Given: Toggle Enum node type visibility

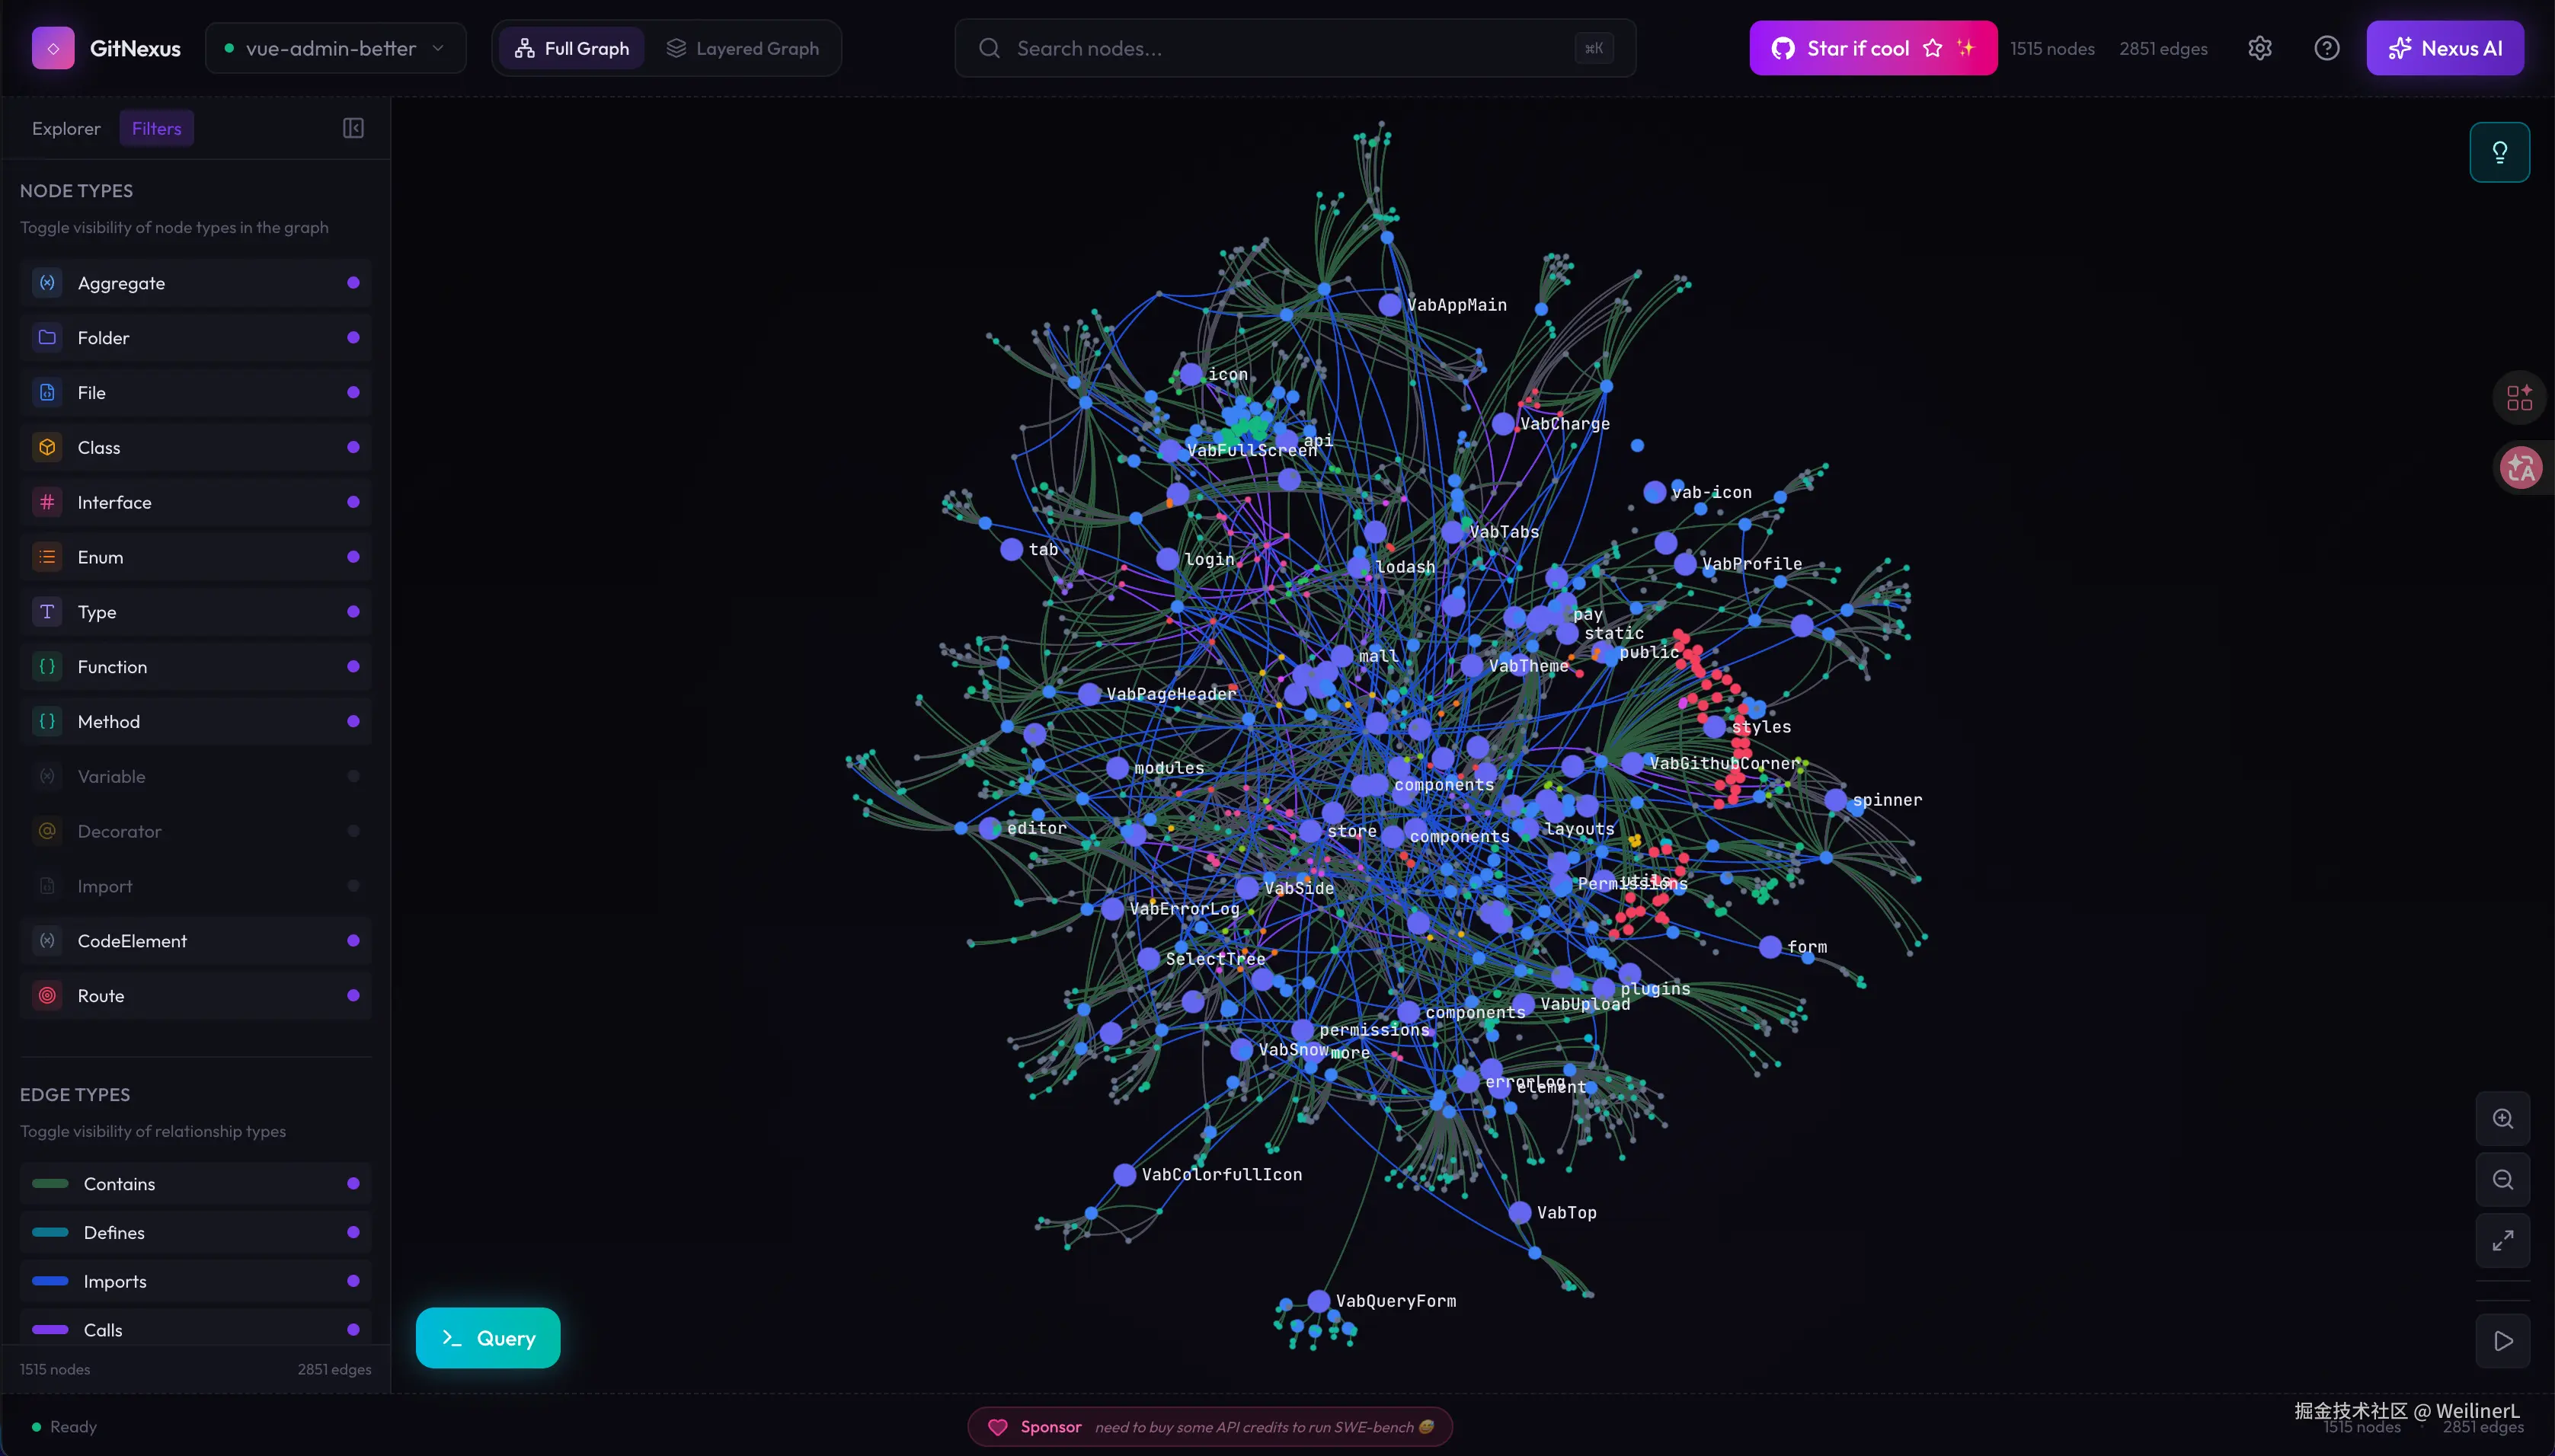Looking at the screenshot, I should tap(195, 557).
